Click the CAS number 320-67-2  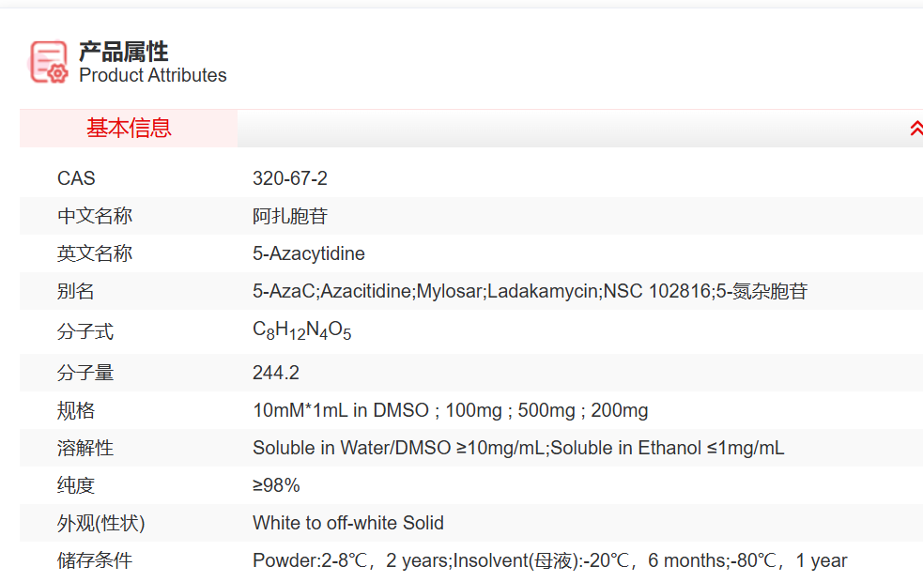290,178
